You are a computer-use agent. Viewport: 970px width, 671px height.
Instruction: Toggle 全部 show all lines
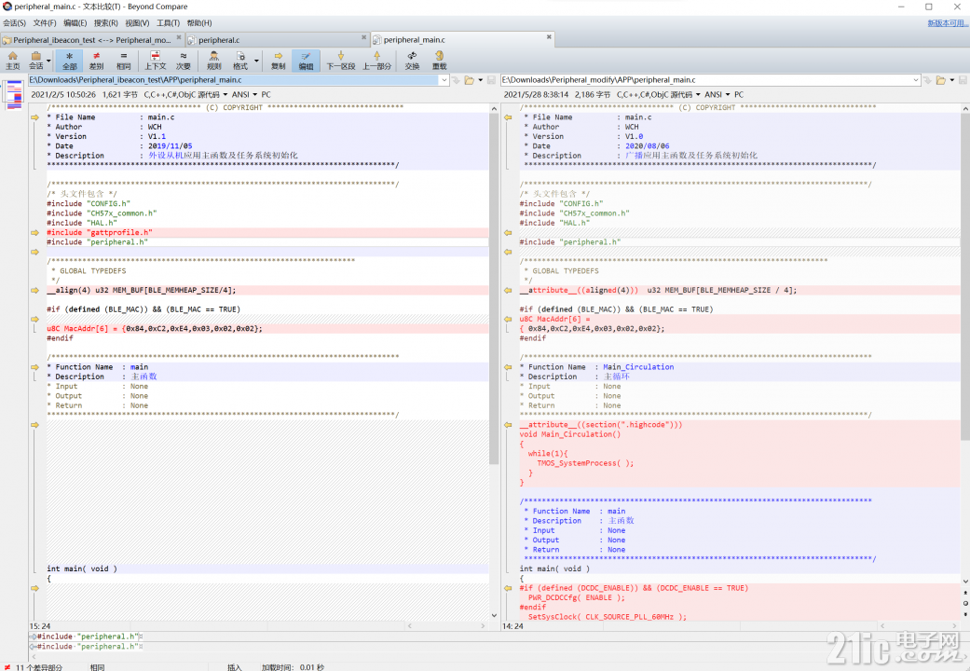[69, 60]
